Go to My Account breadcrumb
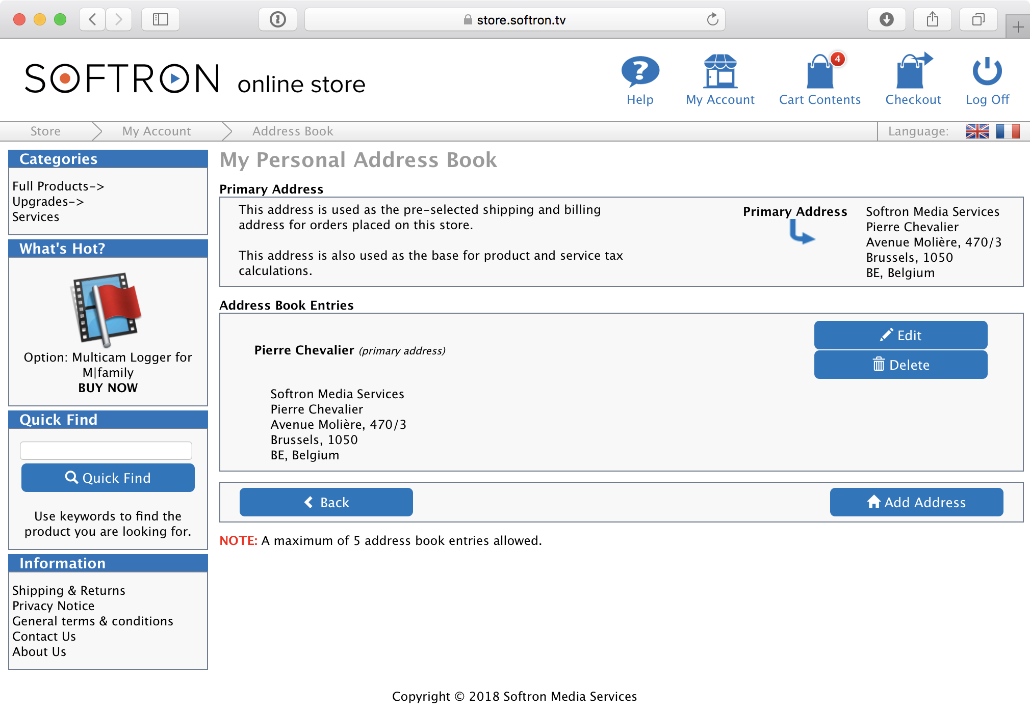Screen dimensions: 1030x715 pyautogui.click(x=157, y=131)
